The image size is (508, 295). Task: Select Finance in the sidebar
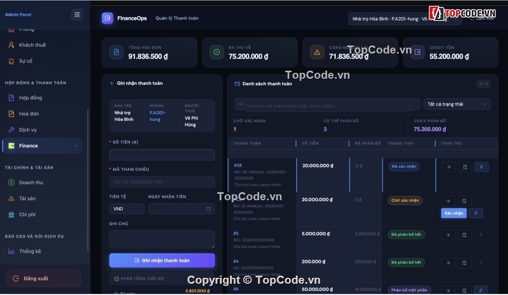pyautogui.click(x=42, y=146)
